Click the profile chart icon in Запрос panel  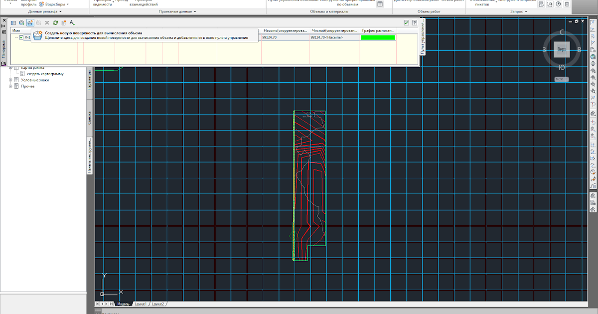coord(550,4)
